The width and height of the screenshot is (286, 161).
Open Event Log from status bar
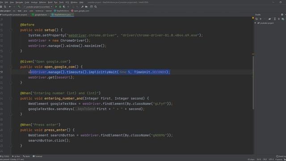tap(281, 157)
